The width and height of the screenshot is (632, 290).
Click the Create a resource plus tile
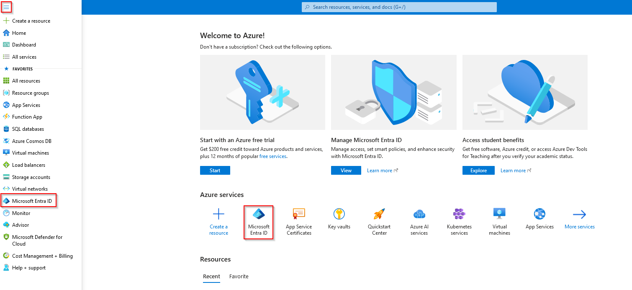(x=218, y=222)
